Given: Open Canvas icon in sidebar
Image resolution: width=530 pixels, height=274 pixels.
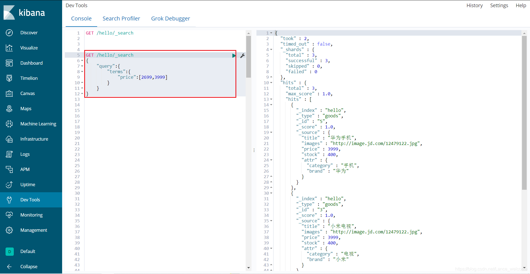Looking at the screenshot, I should click(9, 93).
